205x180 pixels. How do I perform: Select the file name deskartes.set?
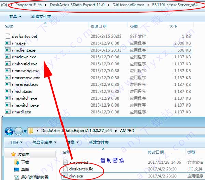point(25,36)
